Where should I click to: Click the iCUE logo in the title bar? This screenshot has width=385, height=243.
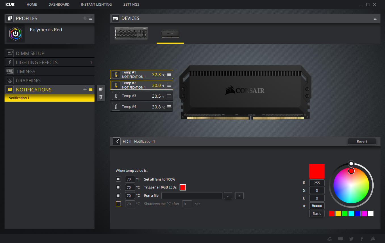pyautogui.click(x=9, y=5)
